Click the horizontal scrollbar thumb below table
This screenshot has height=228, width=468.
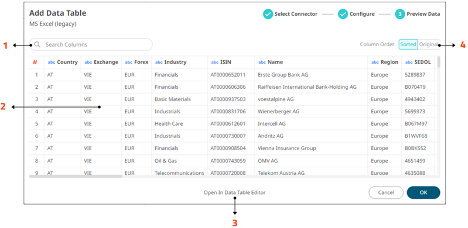click(76, 177)
